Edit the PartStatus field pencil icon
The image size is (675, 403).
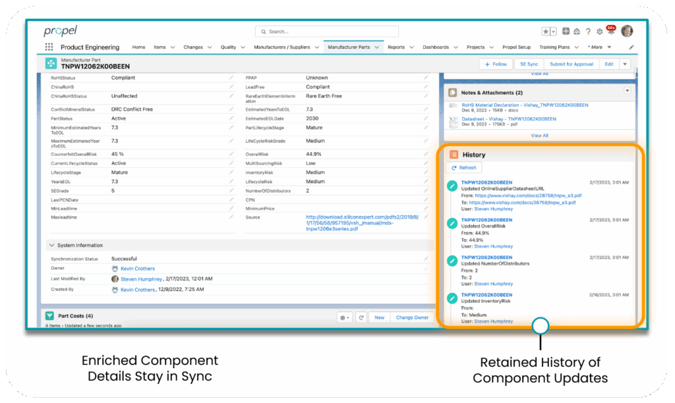(231, 119)
